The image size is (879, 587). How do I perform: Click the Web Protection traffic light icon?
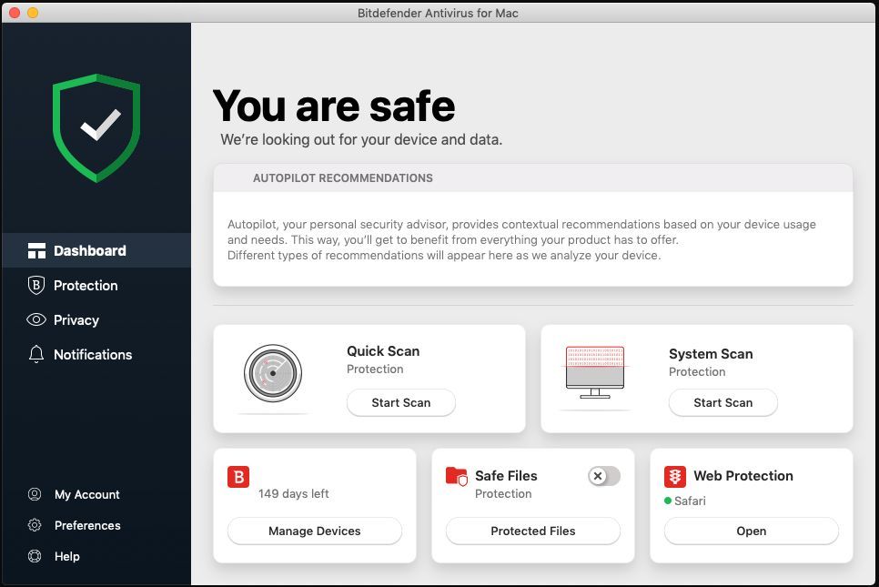[674, 476]
